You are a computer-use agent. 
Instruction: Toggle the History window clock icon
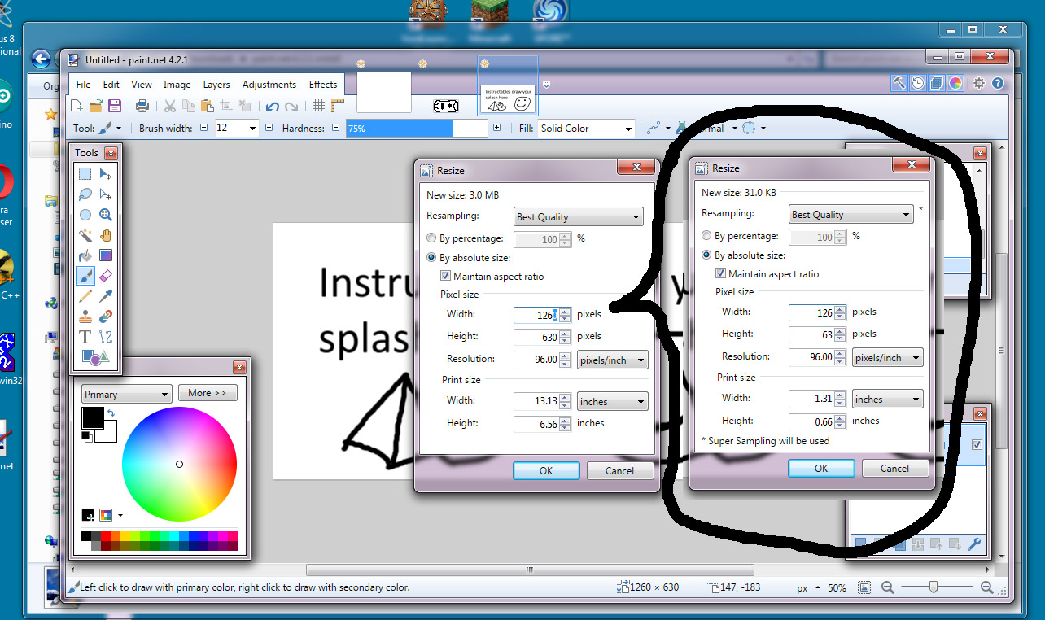tap(918, 83)
